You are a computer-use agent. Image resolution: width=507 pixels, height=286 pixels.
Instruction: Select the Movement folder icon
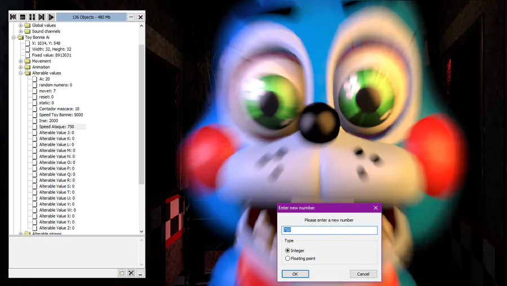[28, 61]
